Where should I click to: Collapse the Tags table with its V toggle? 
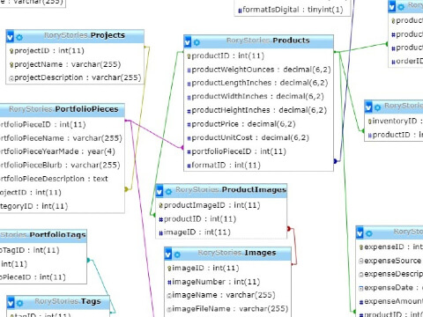(x=11, y=303)
